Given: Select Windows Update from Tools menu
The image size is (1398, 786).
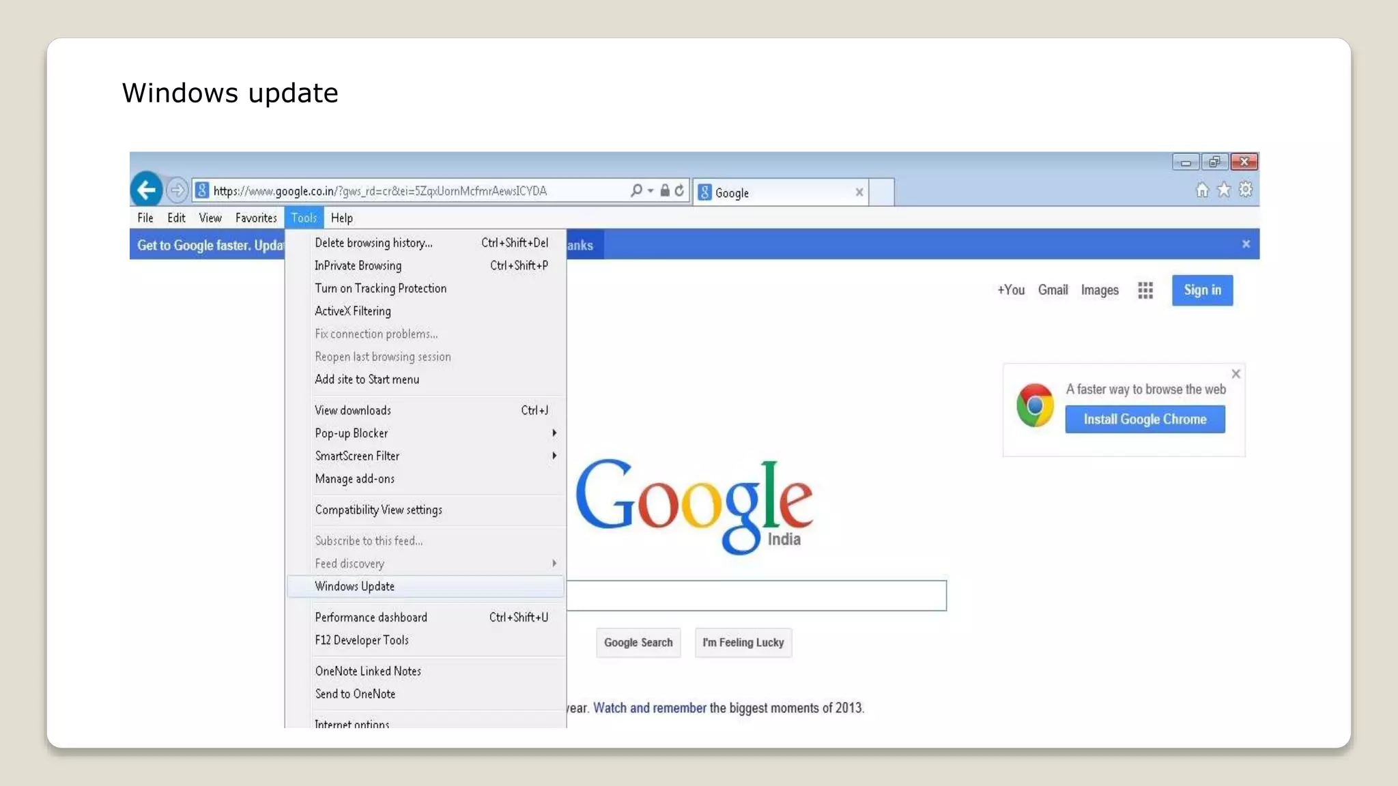Looking at the screenshot, I should [x=355, y=586].
